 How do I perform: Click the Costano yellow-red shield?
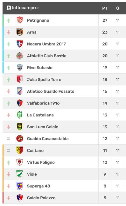(x=20, y=150)
